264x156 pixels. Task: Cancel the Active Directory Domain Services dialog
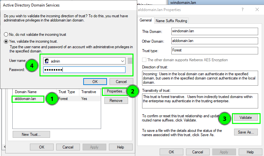click(x=121, y=82)
